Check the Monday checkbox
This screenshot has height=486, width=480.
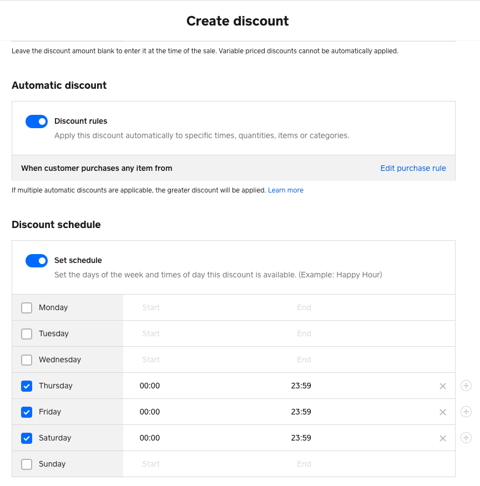tap(27, 308)
